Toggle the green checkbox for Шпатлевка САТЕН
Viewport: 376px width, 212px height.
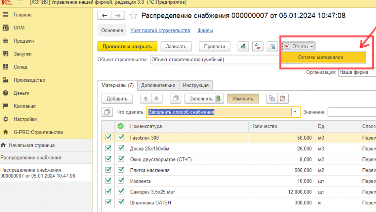click(121, 202)
